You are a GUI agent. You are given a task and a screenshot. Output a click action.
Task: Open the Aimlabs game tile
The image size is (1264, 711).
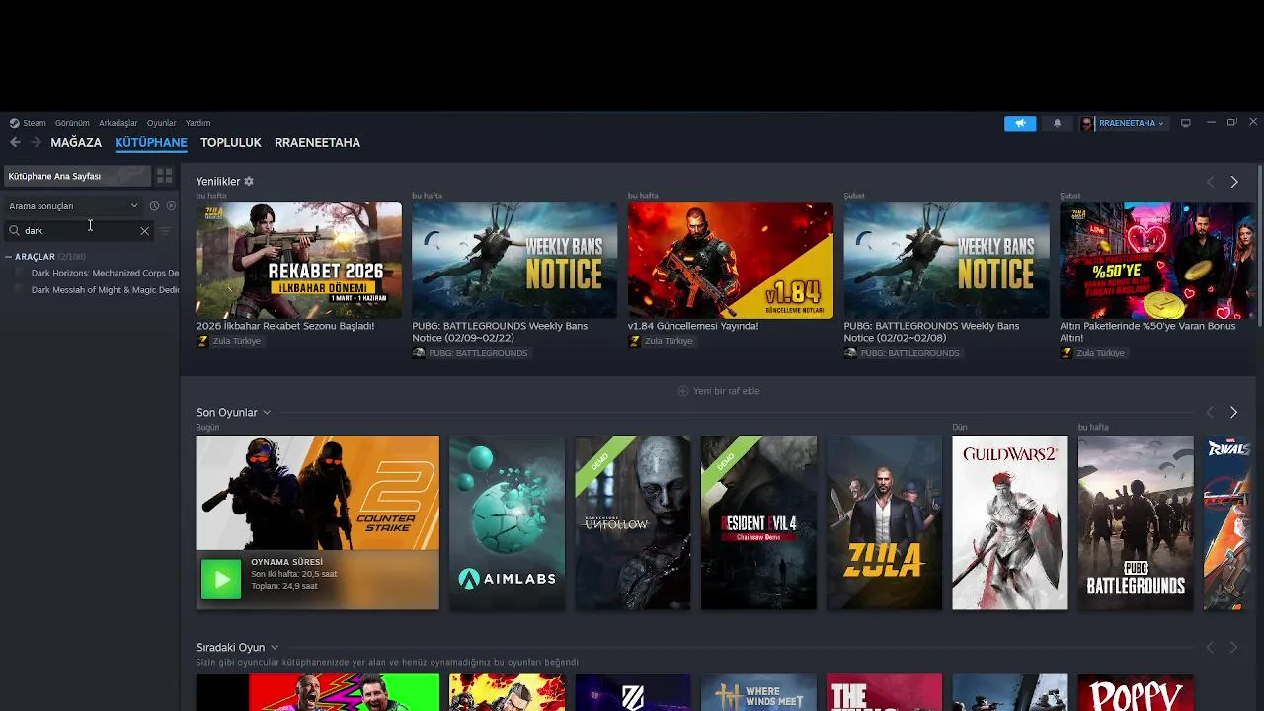pyautogui.click(x=507, y=523)
